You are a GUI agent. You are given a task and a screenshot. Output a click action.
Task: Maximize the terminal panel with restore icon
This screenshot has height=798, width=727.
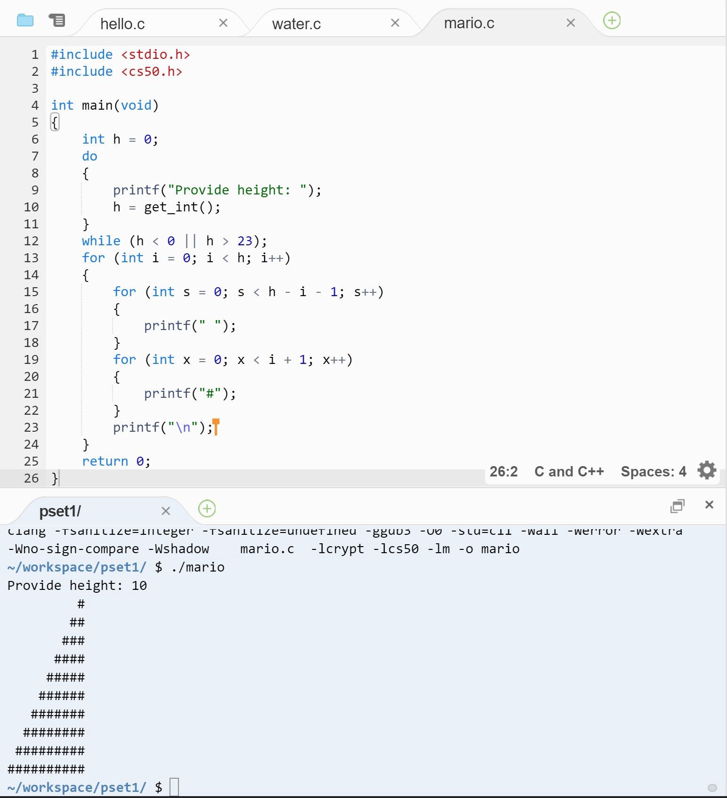point(677,506)
